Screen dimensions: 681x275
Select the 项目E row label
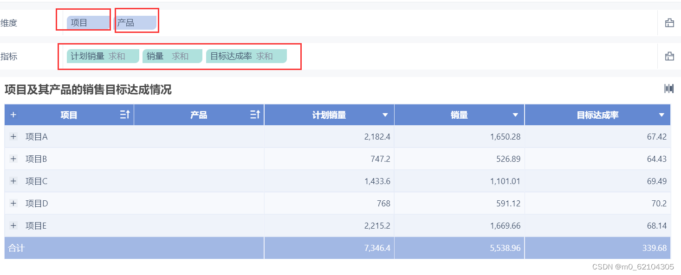(x=36, y=225)
